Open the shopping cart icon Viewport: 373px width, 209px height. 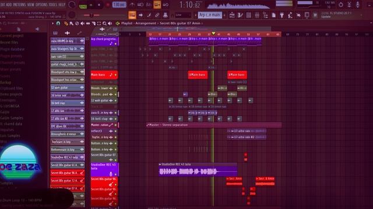click(x=315, y=15)
